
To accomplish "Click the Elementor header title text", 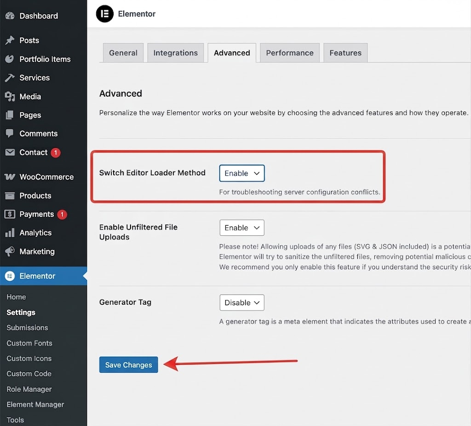I will click(137, 14).
